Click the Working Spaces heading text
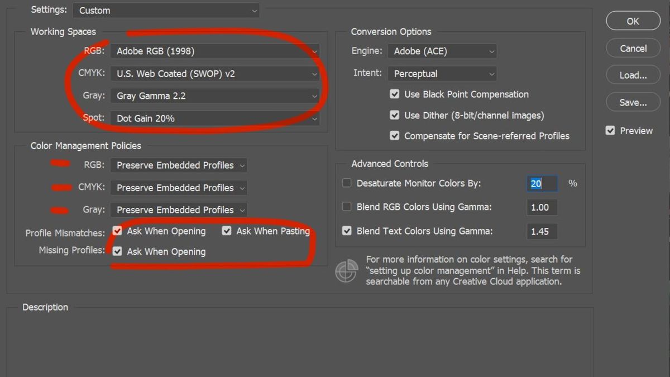 coord(63,32)
